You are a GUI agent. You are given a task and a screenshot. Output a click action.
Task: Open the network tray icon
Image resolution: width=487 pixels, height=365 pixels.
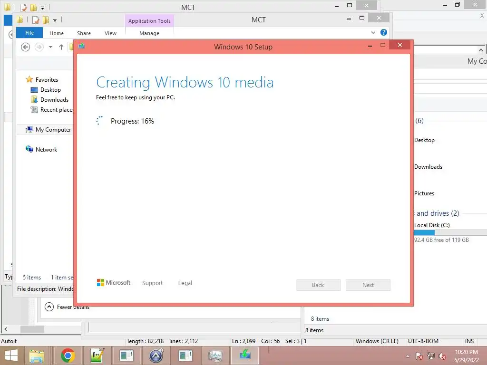[431, 356]
